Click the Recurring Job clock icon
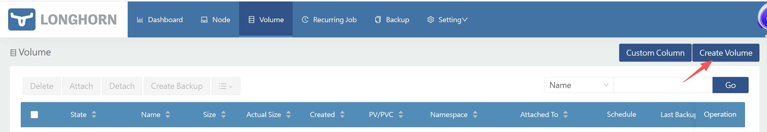The width and height of the screenshot is (767, 132). tap(305, 20)
